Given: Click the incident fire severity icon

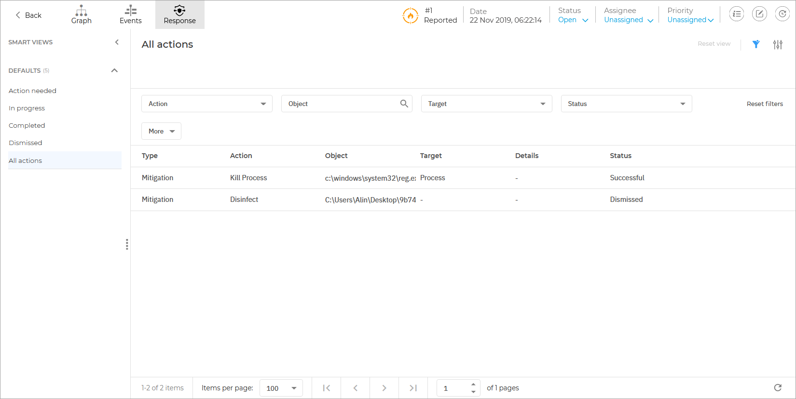Looking at the screenshot, I should [x=410, y=15].
